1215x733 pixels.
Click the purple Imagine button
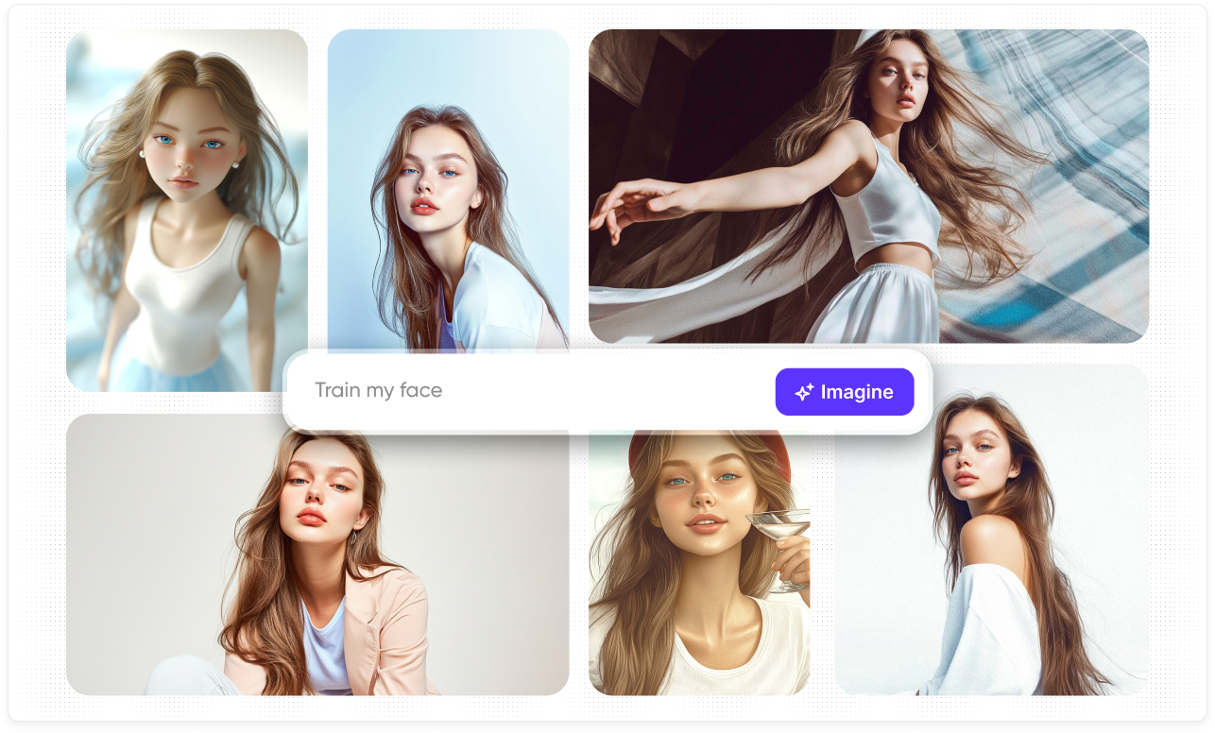[x=845, y=392]
